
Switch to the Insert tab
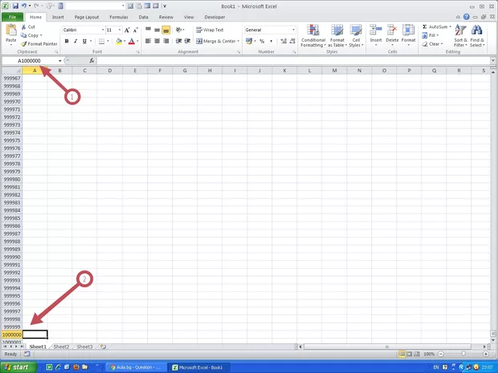58,17
